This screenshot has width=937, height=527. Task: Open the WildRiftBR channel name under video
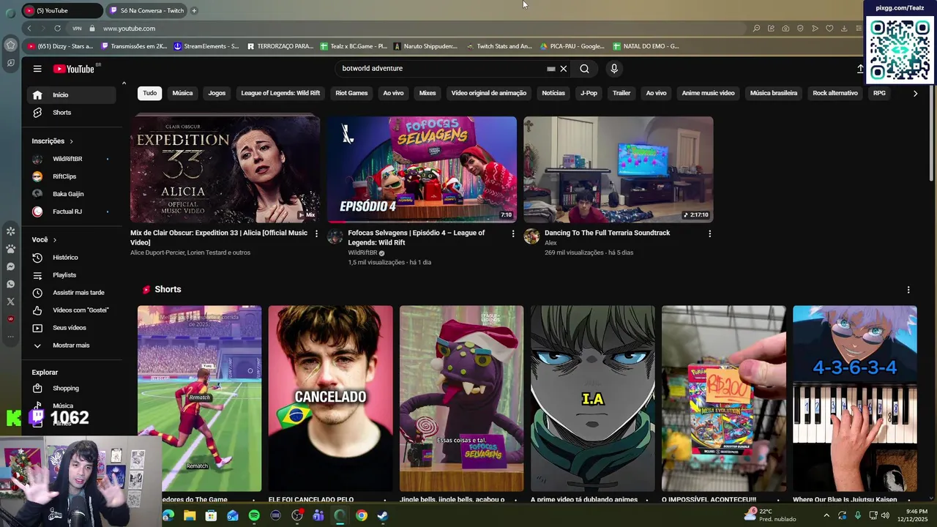tap(362, 253)
